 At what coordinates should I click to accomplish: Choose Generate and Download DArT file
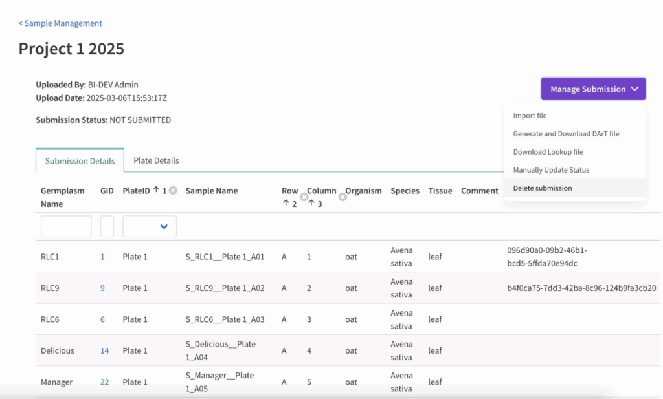point(566,134)
